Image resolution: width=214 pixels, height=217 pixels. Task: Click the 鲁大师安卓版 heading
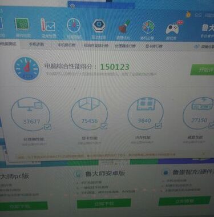(105, 174)
